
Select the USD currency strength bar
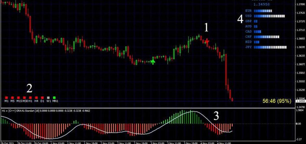coord(269,16)
